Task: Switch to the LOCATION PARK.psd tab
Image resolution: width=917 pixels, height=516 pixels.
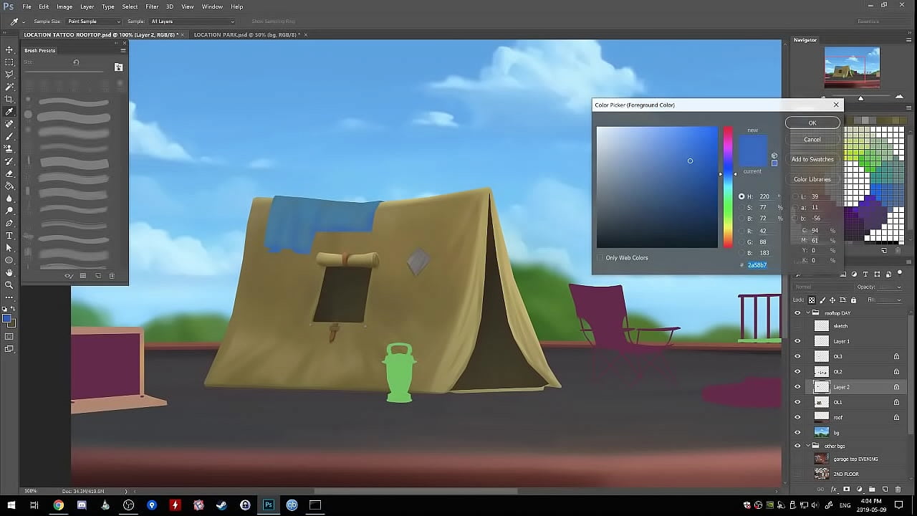Action: [x=246, y=34]
